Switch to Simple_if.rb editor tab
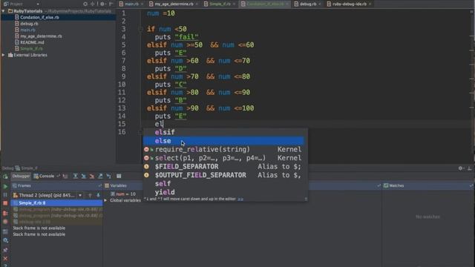The image size is (475, 267). click(x=220, y=4)
